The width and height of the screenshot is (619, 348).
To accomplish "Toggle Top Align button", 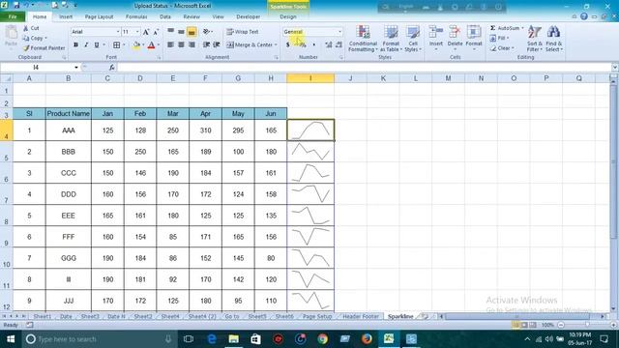I will (x=171, y=32).
